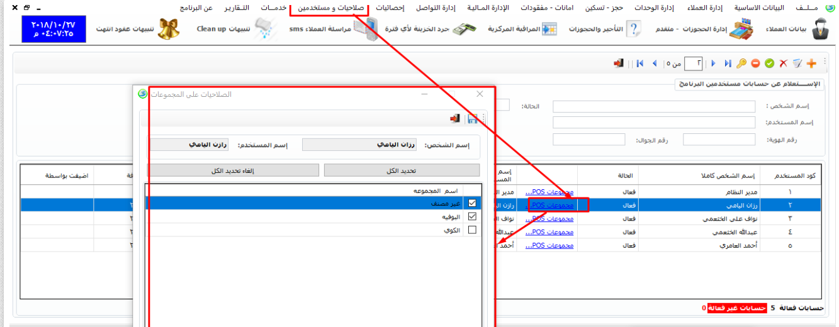Uncheck the البوفيه group checkbox

(x=472, y=216)
